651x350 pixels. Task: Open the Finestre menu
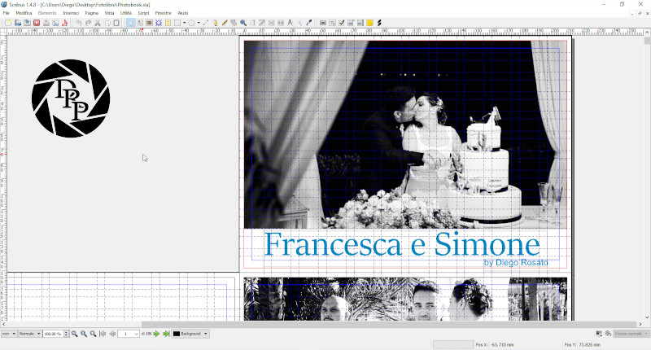point(163,13)
